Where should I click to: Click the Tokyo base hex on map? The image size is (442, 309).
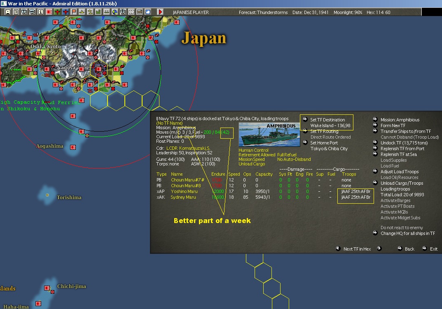click(x=99, y=69)
